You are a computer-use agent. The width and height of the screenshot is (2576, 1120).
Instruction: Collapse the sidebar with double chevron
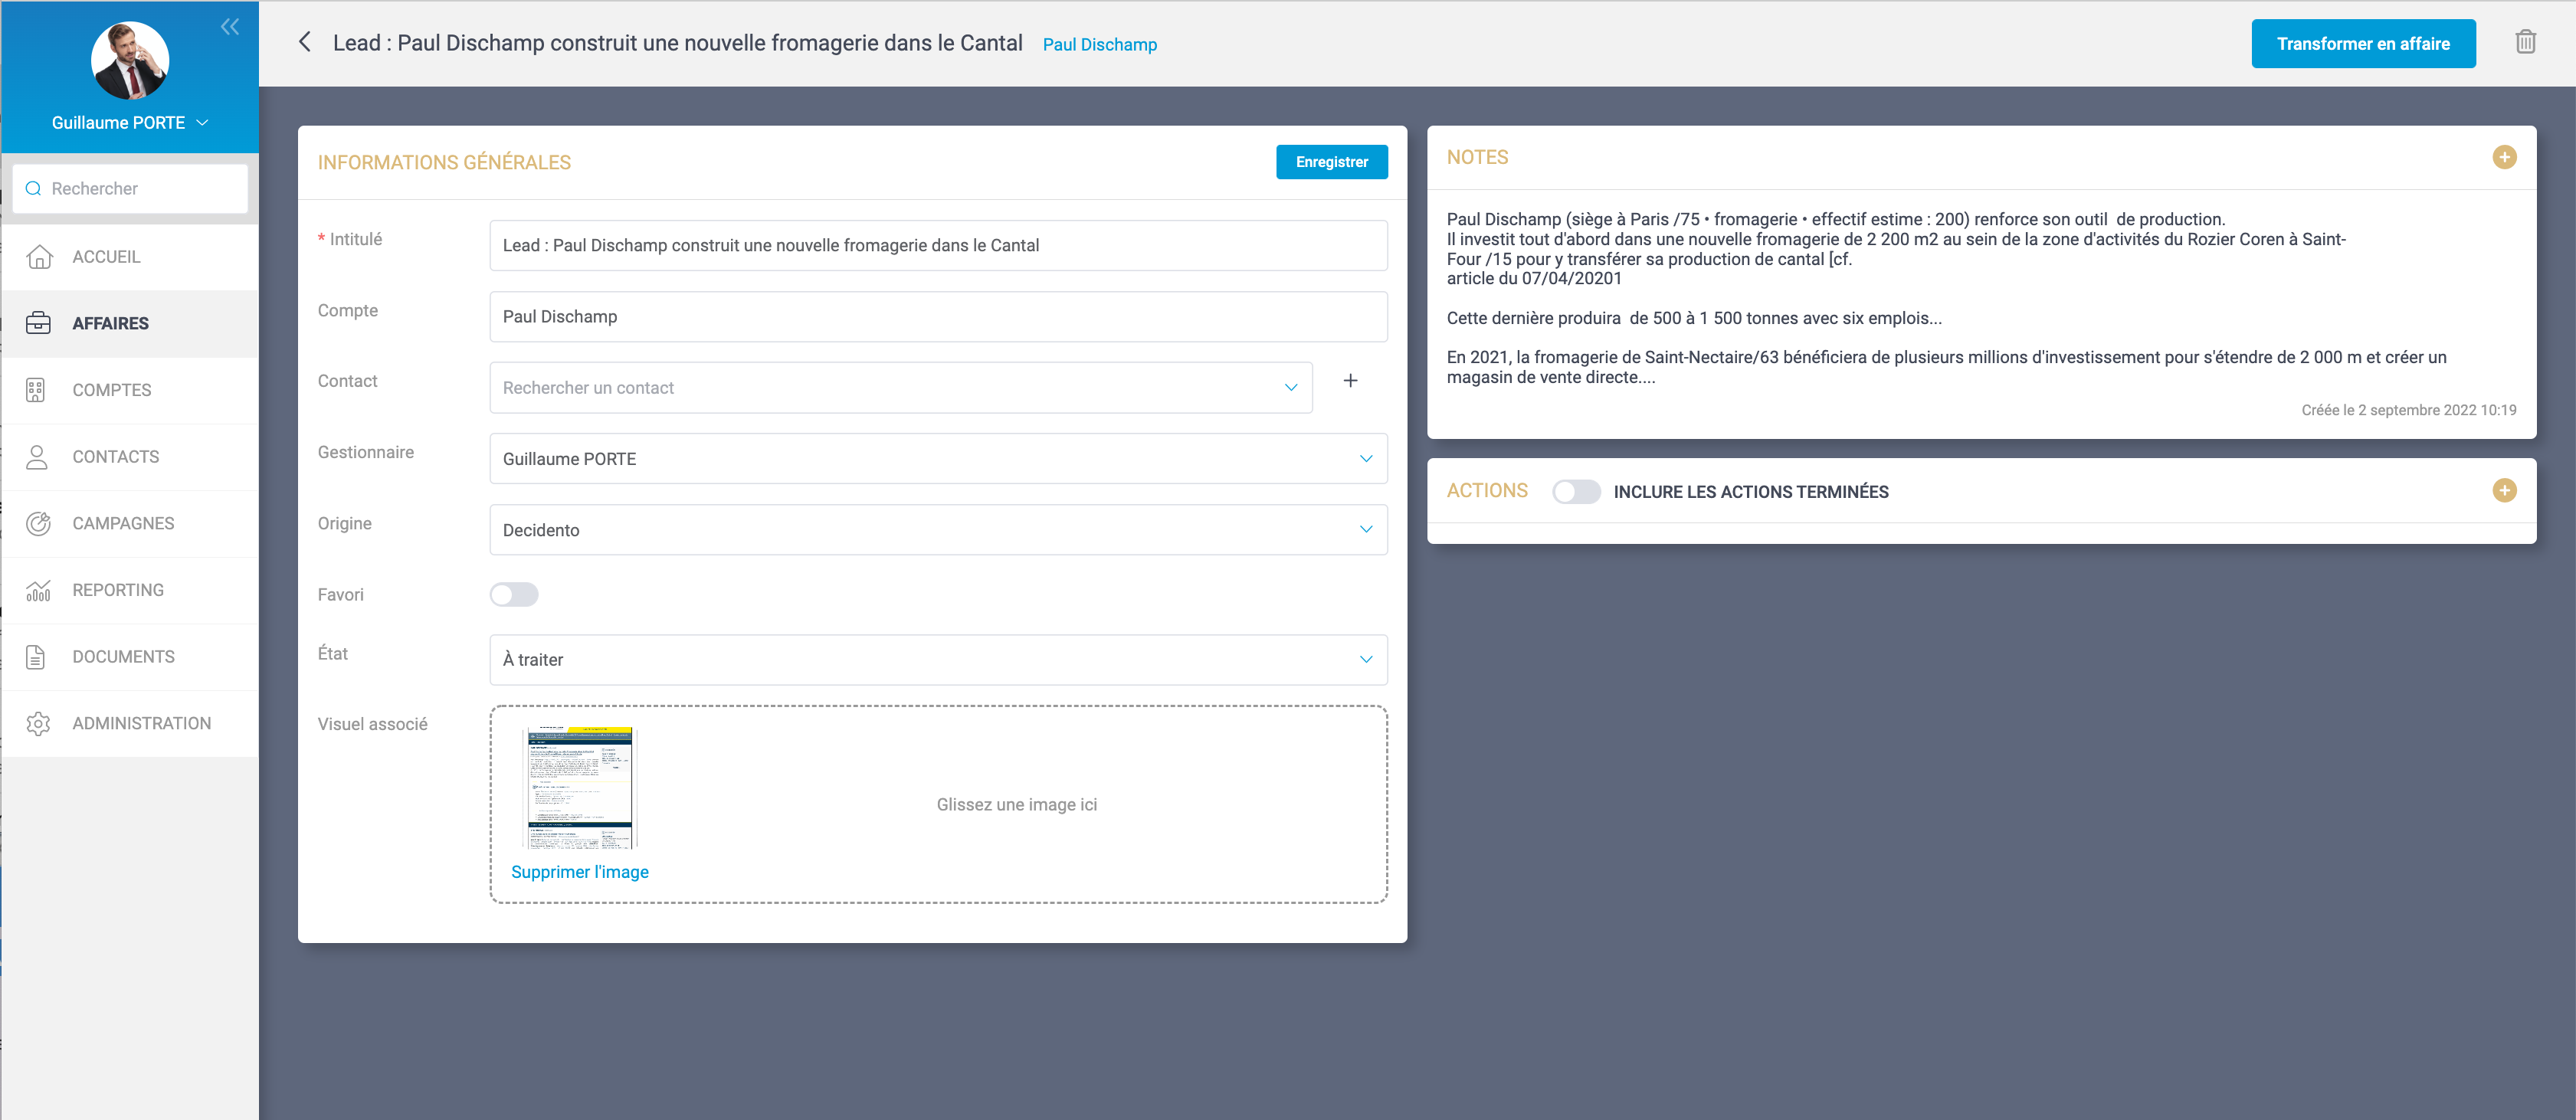click(230, 27)
